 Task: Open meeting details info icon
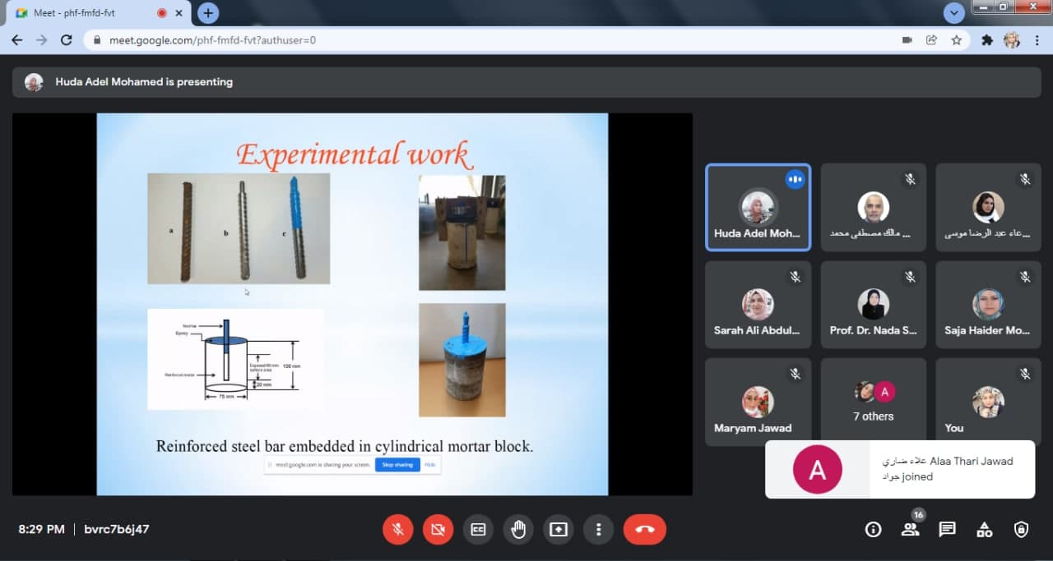(873, 530)
